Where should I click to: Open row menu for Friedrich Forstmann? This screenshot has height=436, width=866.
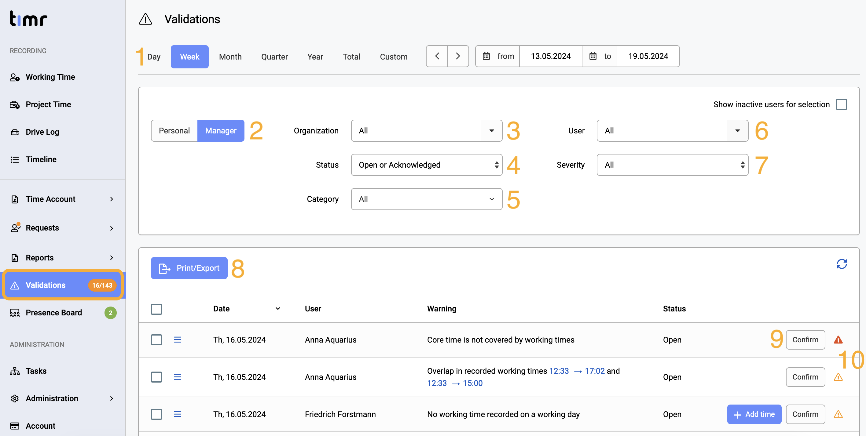click(x=178, y=414)
